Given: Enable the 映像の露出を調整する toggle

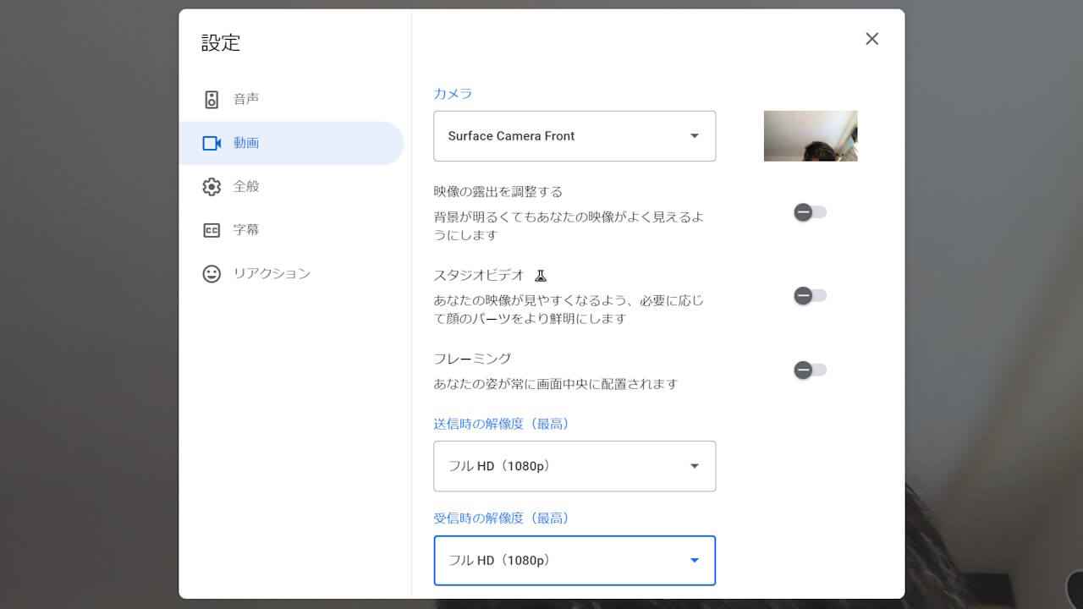Looking at the screenshot, I should click(x=810, y=212).
